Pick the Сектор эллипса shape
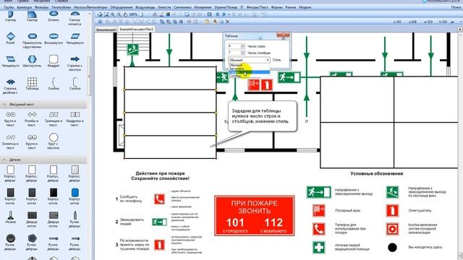463x260 pixels. click(75, 17)
